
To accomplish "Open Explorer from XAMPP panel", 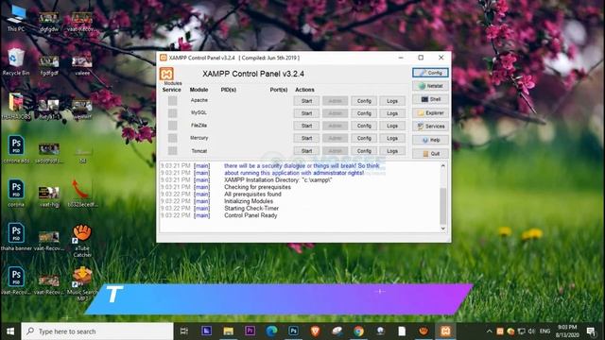I will 430,113.
